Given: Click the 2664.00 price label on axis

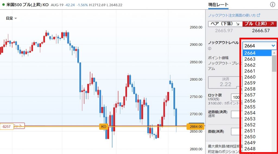Looking at the screenshot, I should (195, 127).
